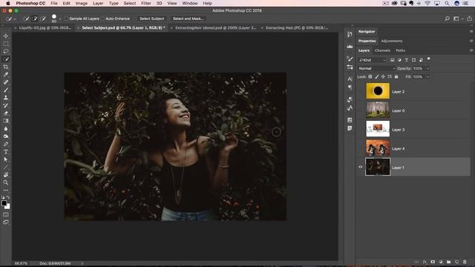Toggle Lock position icon
Viewport: 475px width, 267px height.
pos(383,77)
